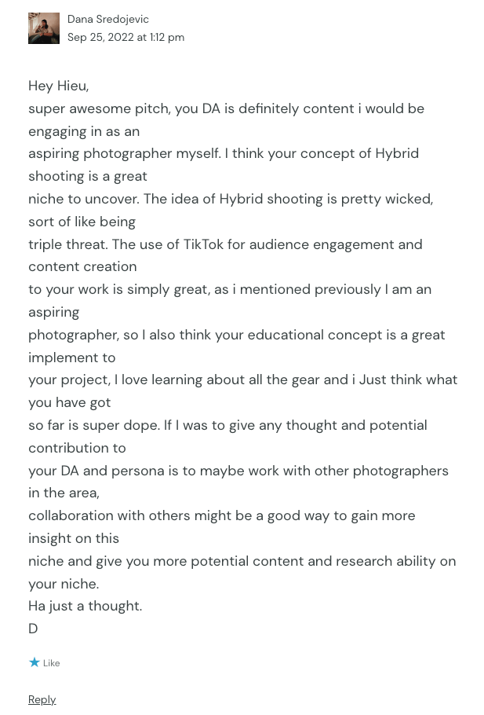This screenshot has width=484, height=715.
Task: Click the star icon beside Like
Action: [34, 663]
